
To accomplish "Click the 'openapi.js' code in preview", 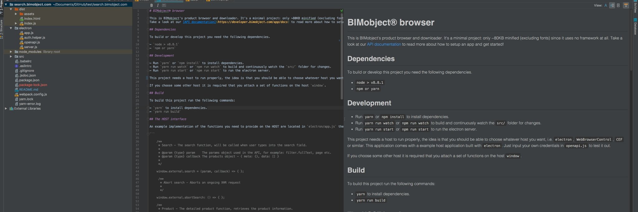I will click(x=576, y=146).
